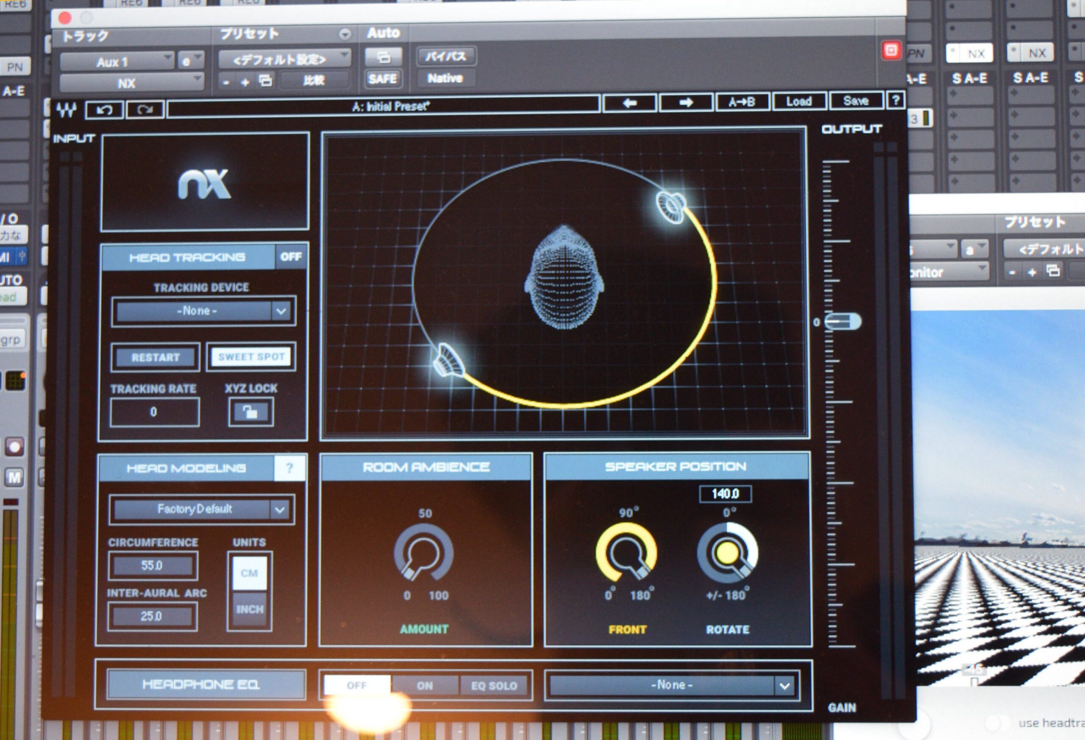
Task: Open plugin help question mark
Action: [896, 100]
